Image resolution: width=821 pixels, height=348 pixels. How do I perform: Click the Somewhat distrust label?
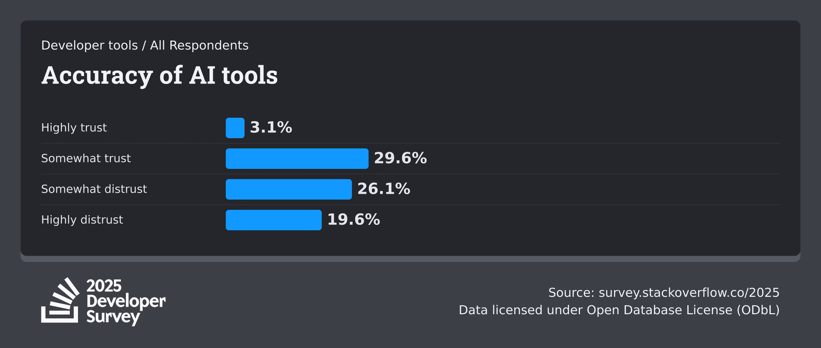coord(94,189)
